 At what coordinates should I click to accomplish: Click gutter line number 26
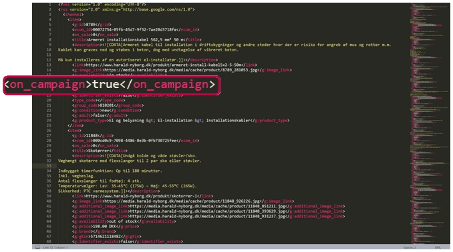click(49, 131)
